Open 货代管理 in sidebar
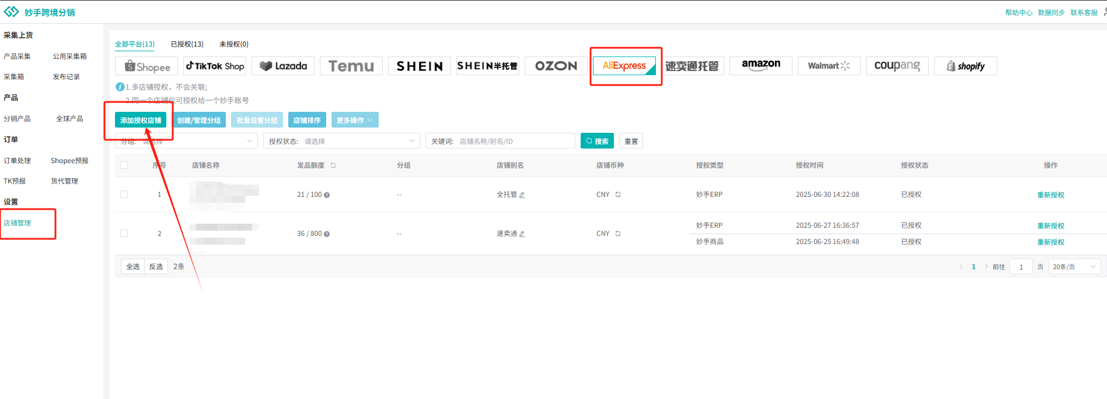The image size is (1107, 399). (64, 181)
